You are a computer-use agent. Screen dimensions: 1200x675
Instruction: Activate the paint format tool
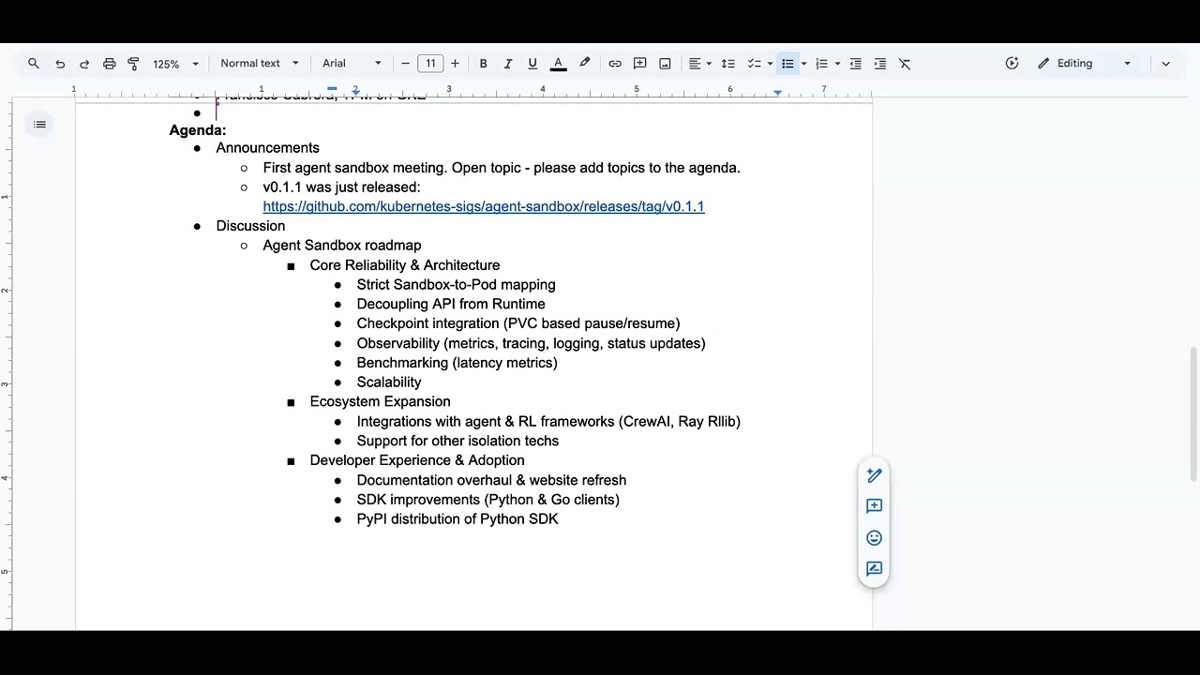coord(133,64)
